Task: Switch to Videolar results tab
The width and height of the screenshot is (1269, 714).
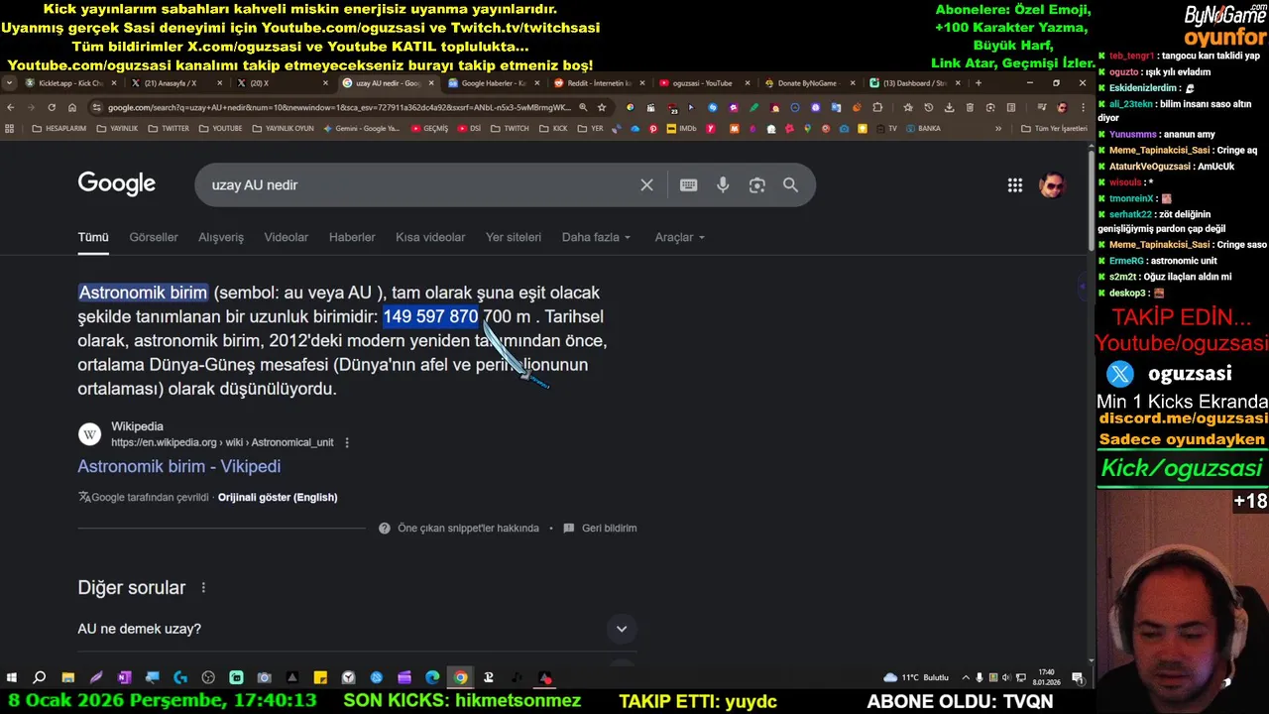Action: pyautogui.click(x=287, y=237)
